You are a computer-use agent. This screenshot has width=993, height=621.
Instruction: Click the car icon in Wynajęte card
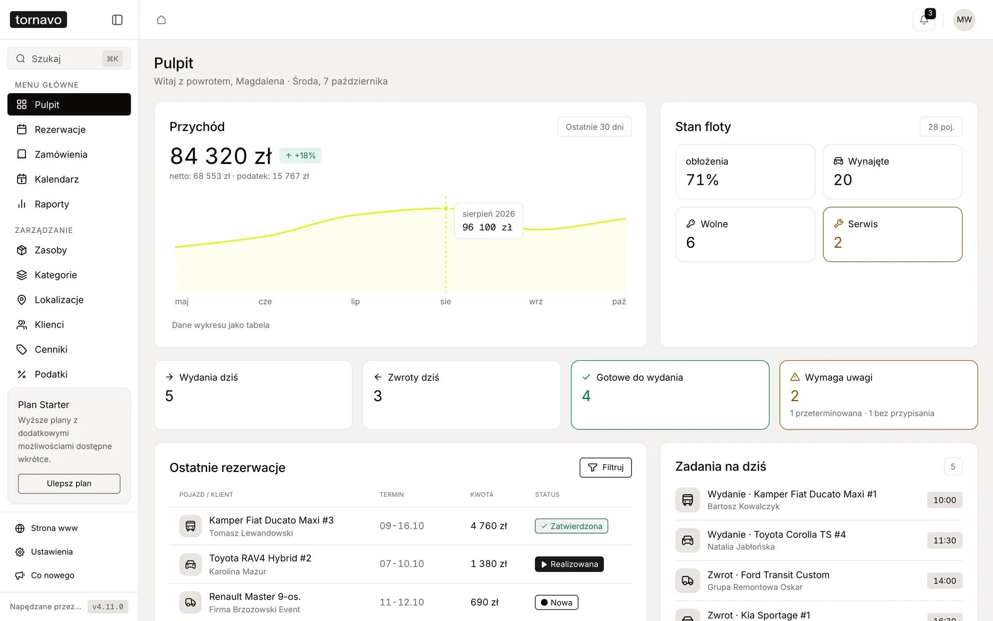pyautogui.click(x=838, y=161)
